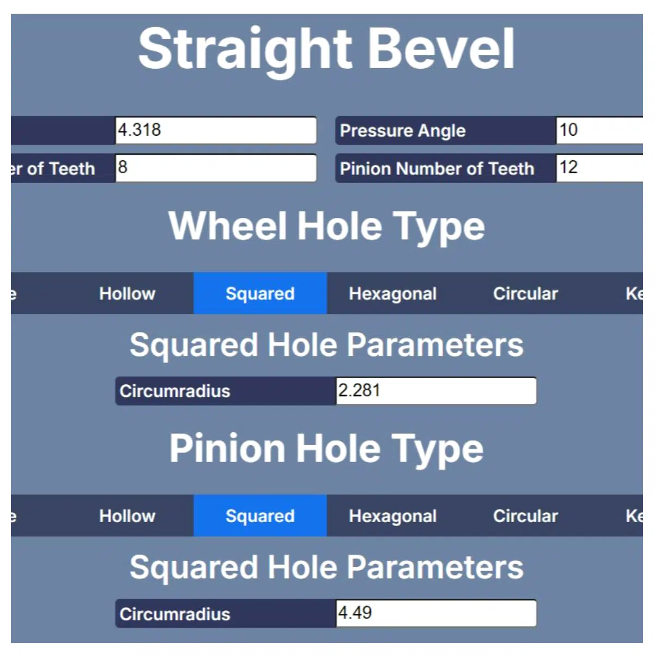Select Squared tab in Pinion Hole Type
The height and width of the screenshot is (654, 654).
tap(260, 516)
